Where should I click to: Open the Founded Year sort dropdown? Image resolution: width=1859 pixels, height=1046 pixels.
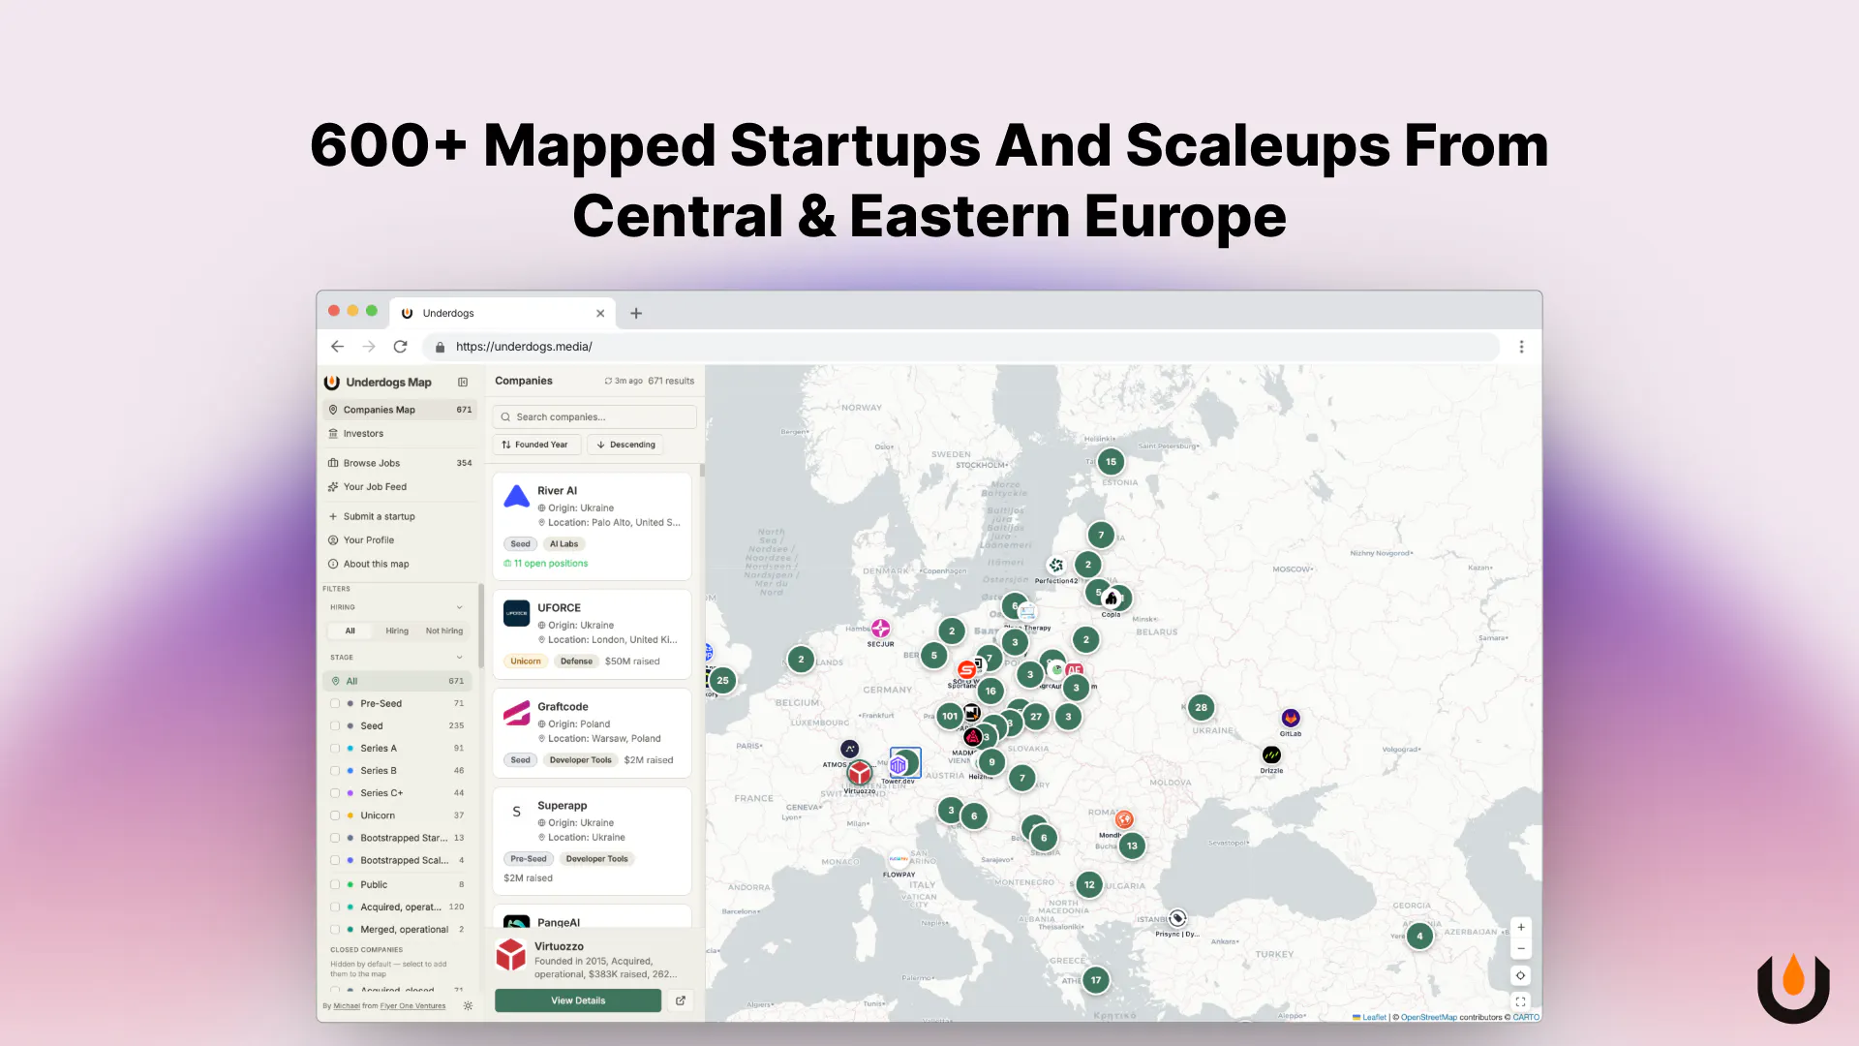pos(536,445)
